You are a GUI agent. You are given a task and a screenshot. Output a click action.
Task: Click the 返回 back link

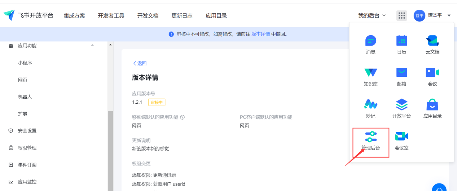[x=140, y=63]
